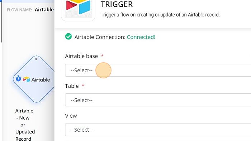Click the connector dot atop the Airtable node

tap(36, 59)
